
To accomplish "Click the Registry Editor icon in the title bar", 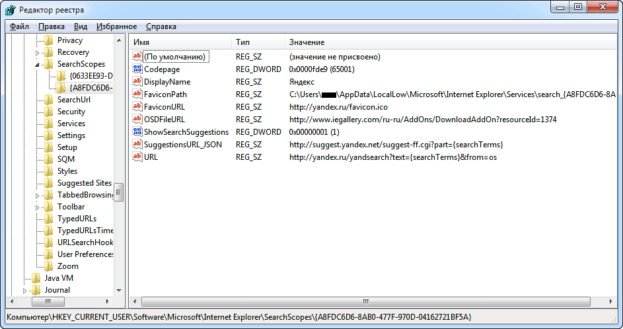I will [x=11, y=9].
